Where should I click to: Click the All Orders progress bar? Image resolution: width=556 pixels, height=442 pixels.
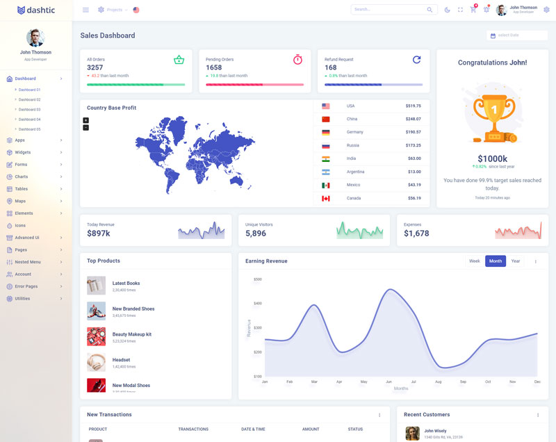[136, 84]
